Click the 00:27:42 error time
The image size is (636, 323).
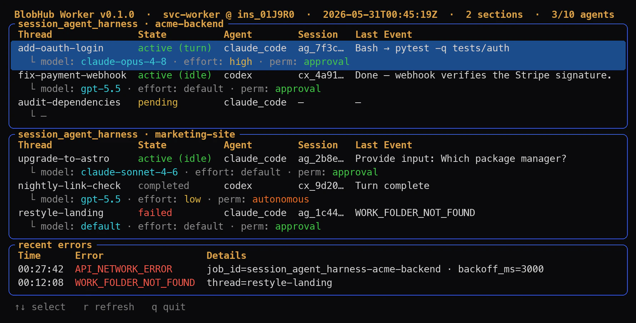tap(41, 269)
